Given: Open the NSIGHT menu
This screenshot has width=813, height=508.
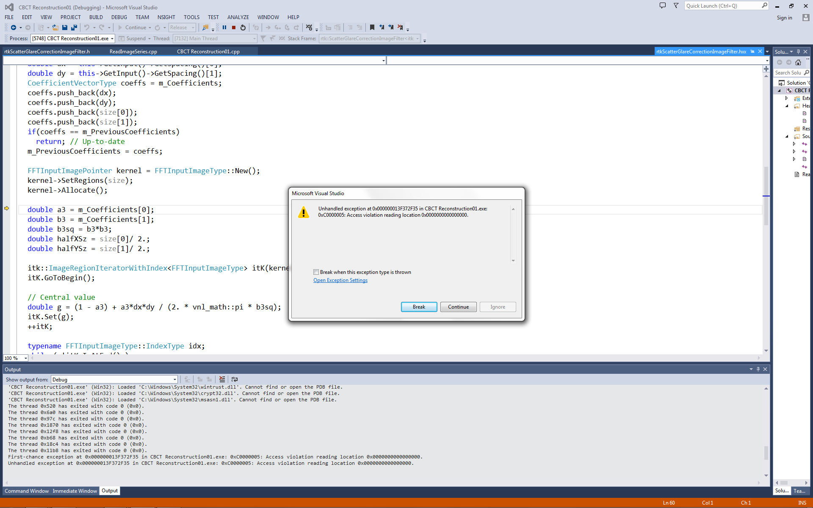Looking at the screenshot, I should tap(166, 17).
